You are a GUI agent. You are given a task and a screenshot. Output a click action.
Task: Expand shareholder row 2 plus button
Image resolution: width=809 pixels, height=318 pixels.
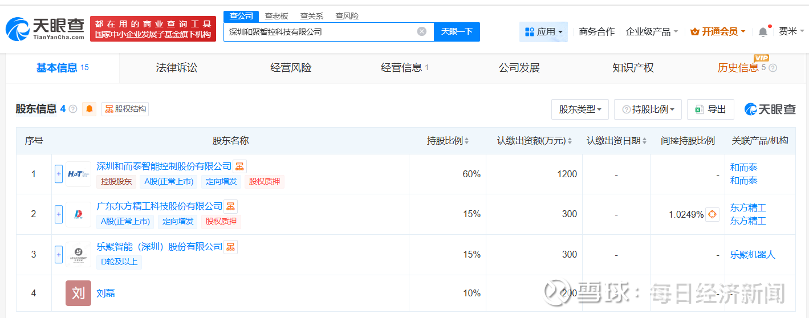click(x=59, y=214)
